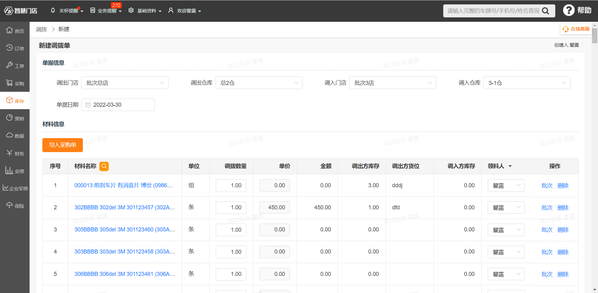
Task: Open 领料人 dropdown in row 1
Action: tap(506, 185)
